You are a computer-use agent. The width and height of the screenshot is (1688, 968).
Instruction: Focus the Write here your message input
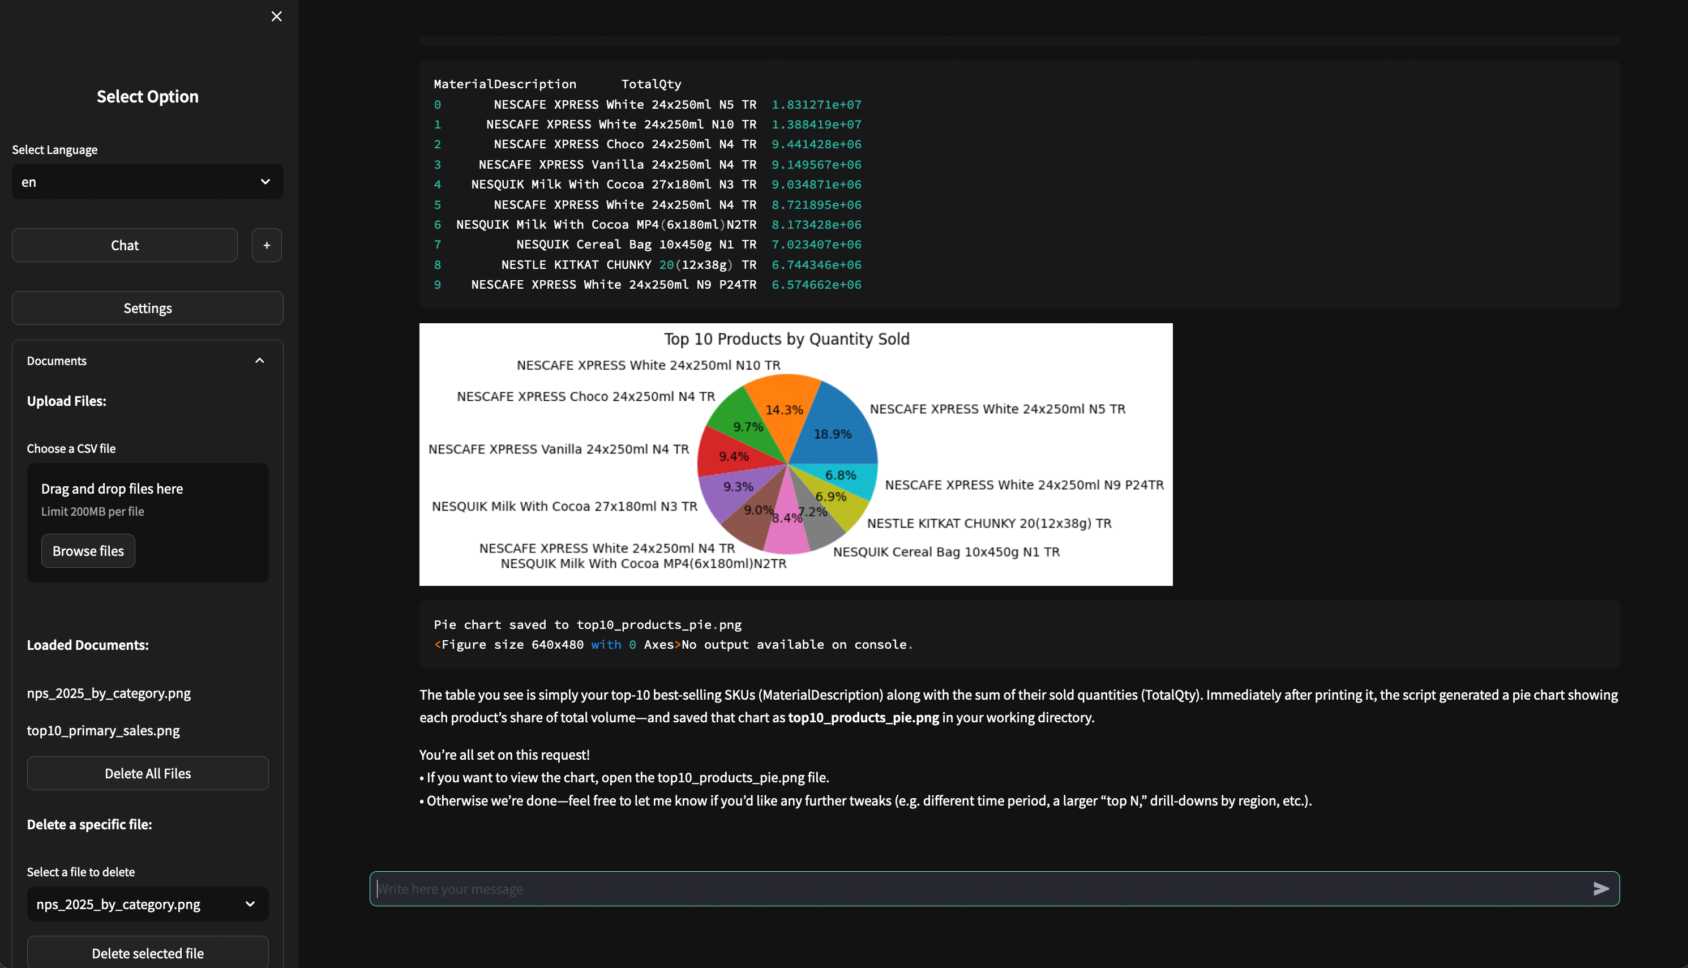tap(982, 889)
